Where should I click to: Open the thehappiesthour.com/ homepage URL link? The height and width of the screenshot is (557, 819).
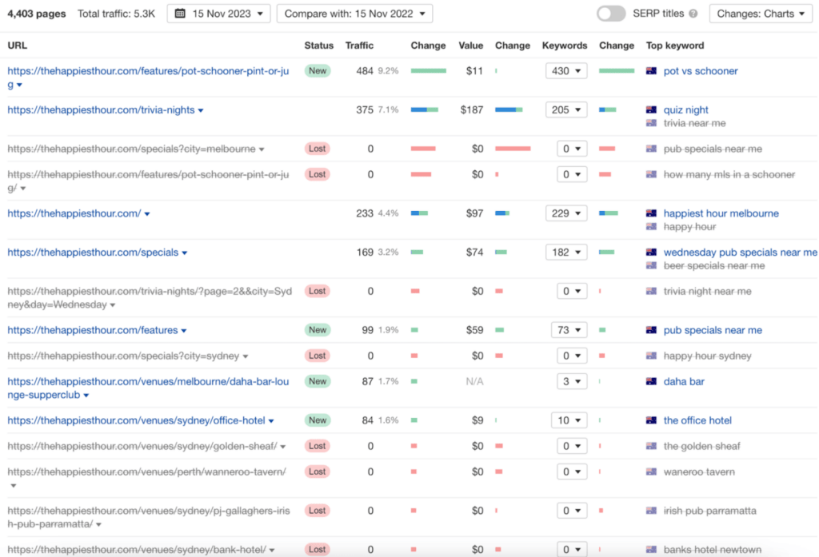click(x=74, y=213)
